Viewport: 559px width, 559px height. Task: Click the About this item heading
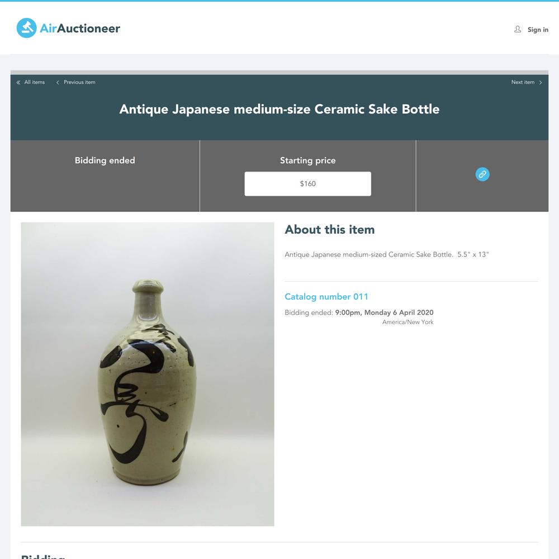330,230
